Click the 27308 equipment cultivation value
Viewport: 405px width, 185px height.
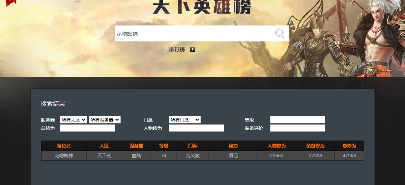click(315, 156)
